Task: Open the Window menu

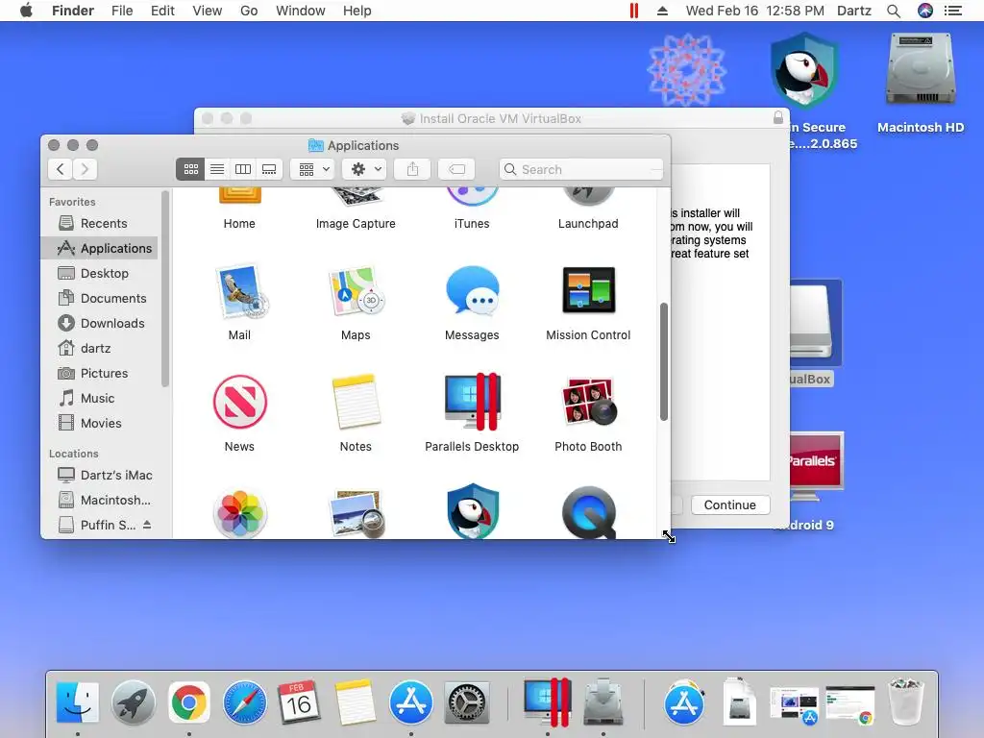Action: pyautogui.click(x=301, y=11)
